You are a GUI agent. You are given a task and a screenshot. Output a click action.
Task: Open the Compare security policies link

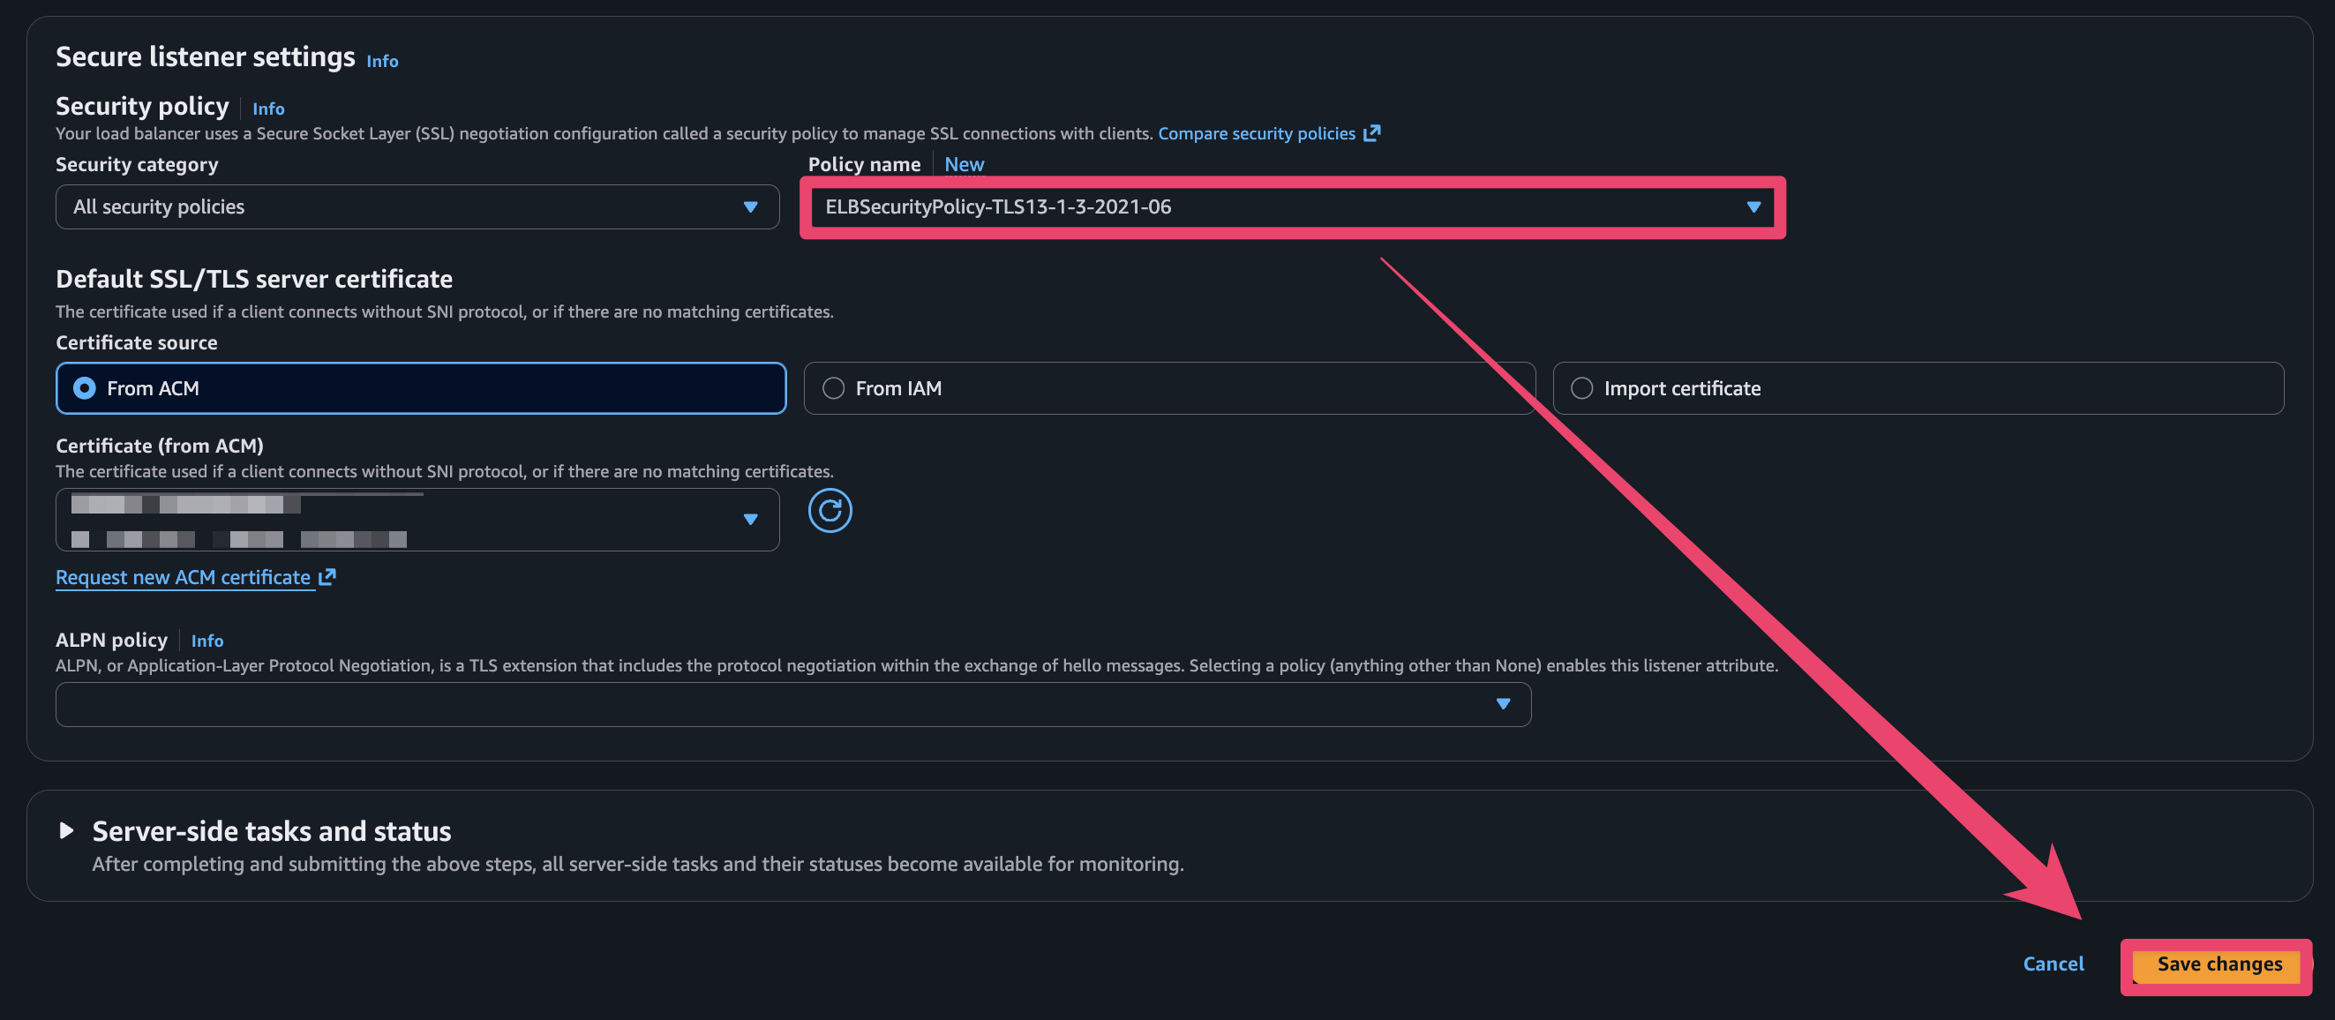click(1256, 133)
